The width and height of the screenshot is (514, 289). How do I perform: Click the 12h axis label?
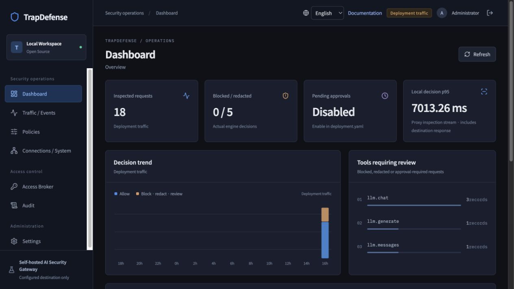pos(288,263)
